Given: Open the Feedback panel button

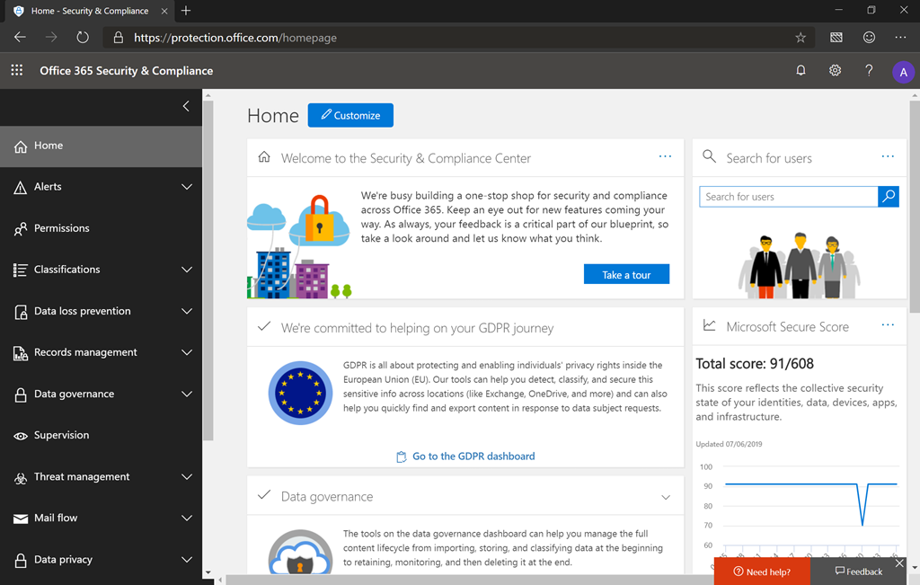Looking at the screenshot, I should coord(858,572).
